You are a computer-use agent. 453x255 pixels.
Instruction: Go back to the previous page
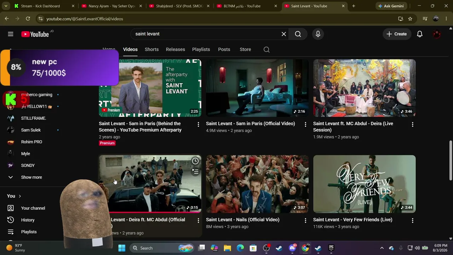(x=7, y=19)
